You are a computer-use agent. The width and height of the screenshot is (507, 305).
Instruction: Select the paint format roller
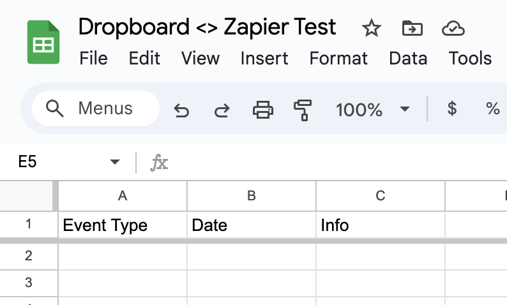303,110
